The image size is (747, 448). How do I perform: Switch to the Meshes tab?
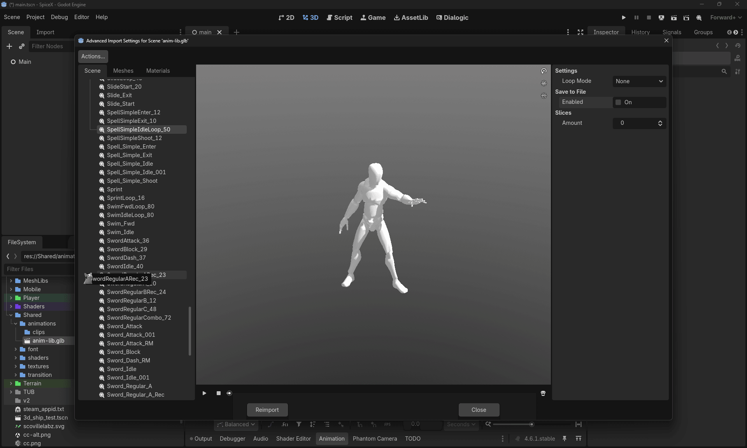pyautogui.click(x=123, y=71)
